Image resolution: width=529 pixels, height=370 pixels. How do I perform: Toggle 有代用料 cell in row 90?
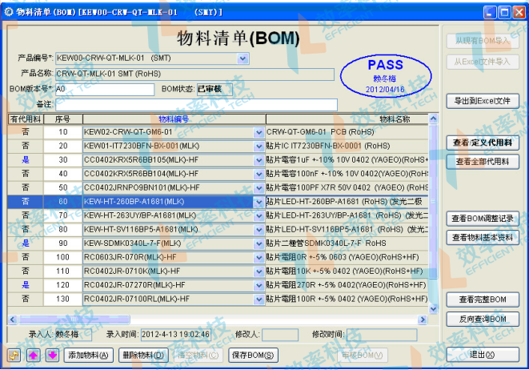(x=25, y=243)
